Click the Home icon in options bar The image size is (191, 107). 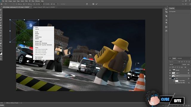pyautogui.click(x=1, y=4)
